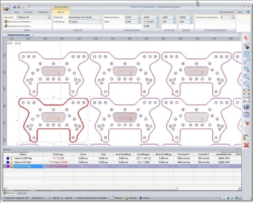This screenshot has width=253, height=203.
Task: Toggle lightbulb visibility of Ebene 2
Action: click(x=11, y=158)
